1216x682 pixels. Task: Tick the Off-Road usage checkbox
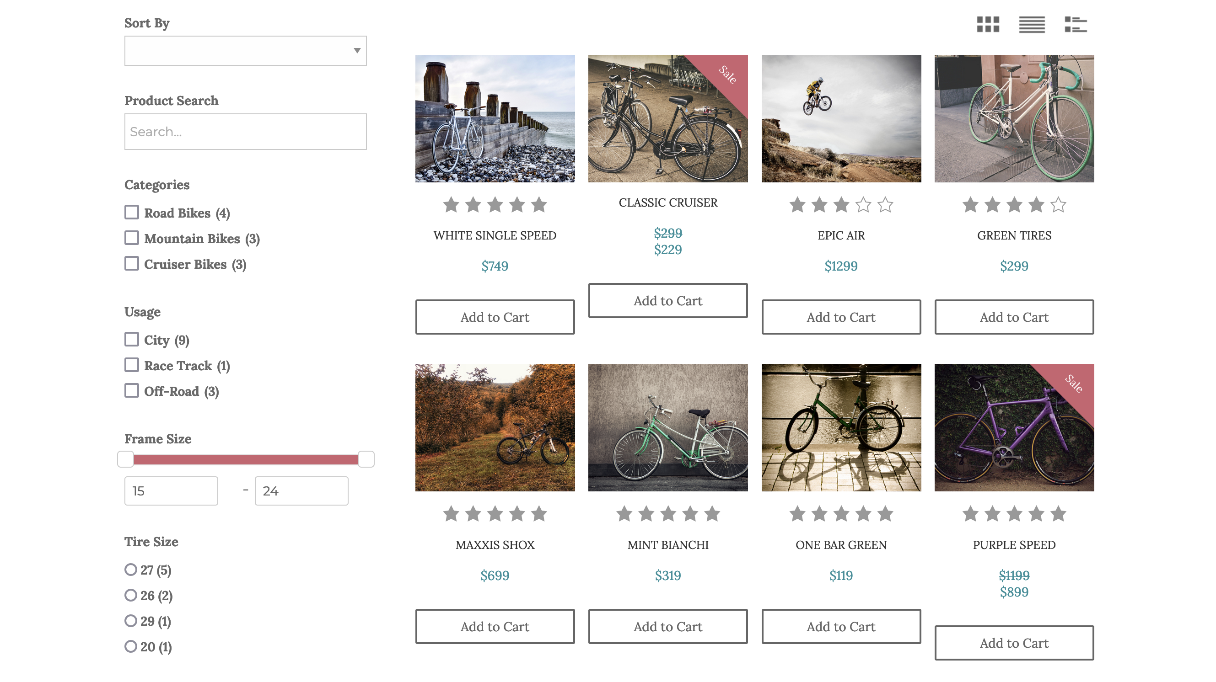[132, 390]
